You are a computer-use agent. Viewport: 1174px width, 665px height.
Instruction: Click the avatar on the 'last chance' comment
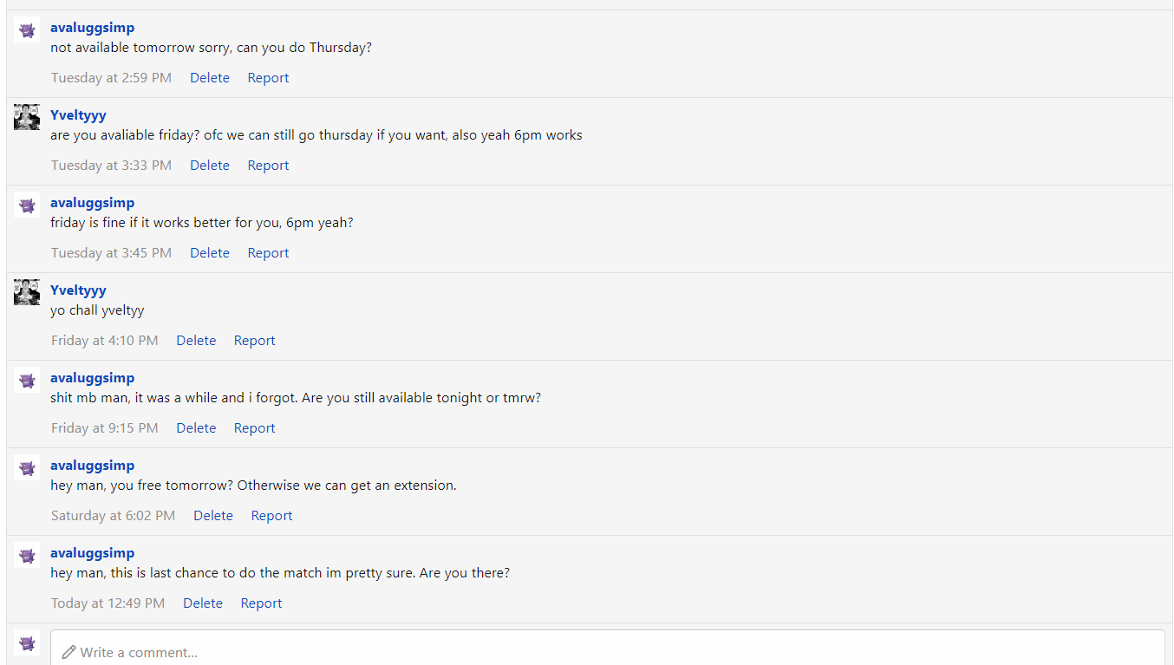(27, 555)
